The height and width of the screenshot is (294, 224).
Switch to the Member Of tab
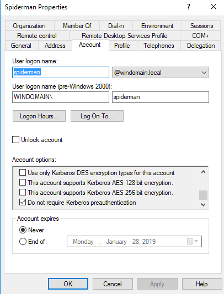tap(77, 26)
